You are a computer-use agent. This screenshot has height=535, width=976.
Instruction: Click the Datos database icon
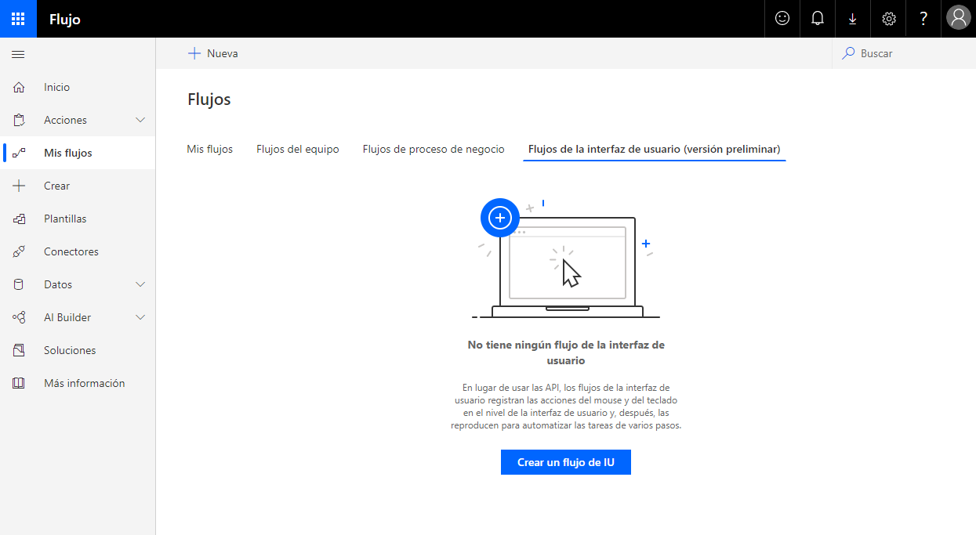coord(19,285)
